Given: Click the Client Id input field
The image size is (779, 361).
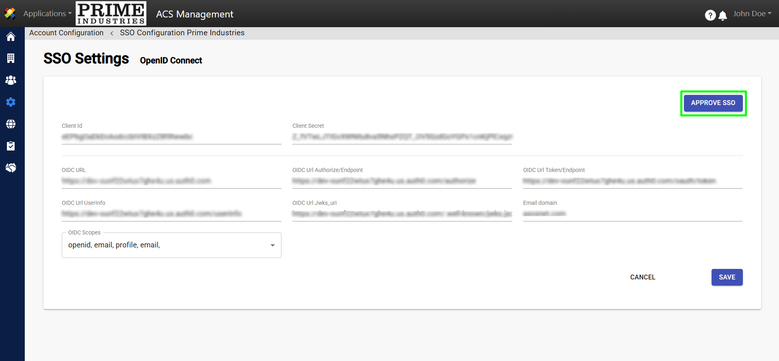Looking at the screenshot, I should [x=171, y=137].
